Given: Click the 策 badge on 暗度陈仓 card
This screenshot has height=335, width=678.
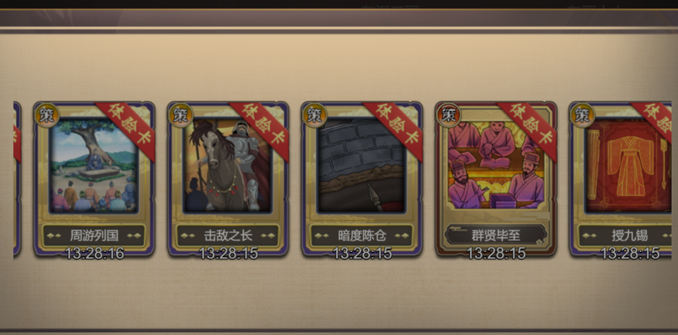Looking at the screenshot, I should coord(314,115).
